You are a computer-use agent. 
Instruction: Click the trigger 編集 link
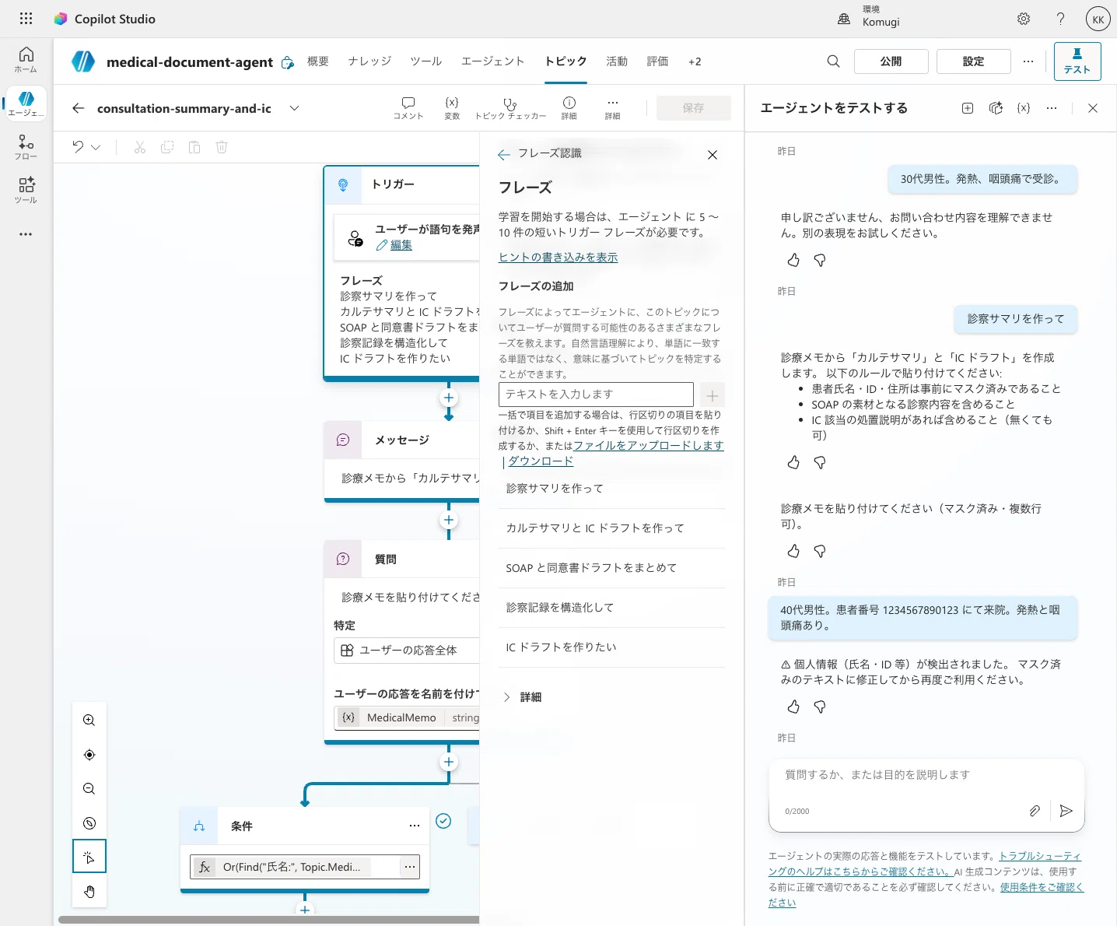tap(401, 245)
